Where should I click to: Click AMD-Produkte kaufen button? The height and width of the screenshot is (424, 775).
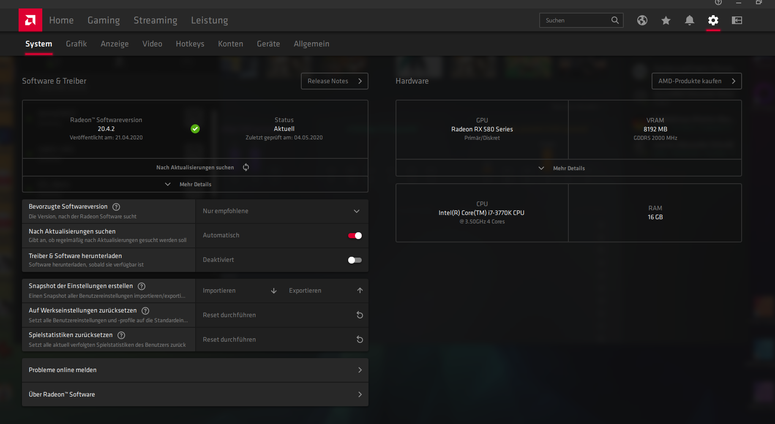pyautogui.click(x=697, y=81)
